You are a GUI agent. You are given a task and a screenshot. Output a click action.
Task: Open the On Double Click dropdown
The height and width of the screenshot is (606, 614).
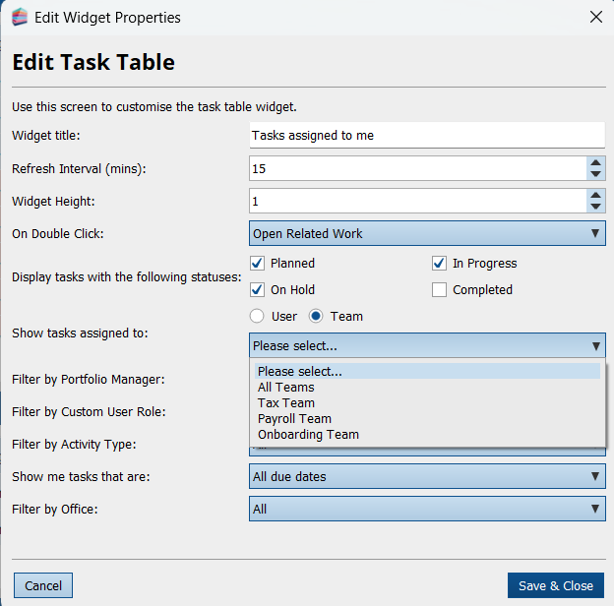(x=427, y=234)
